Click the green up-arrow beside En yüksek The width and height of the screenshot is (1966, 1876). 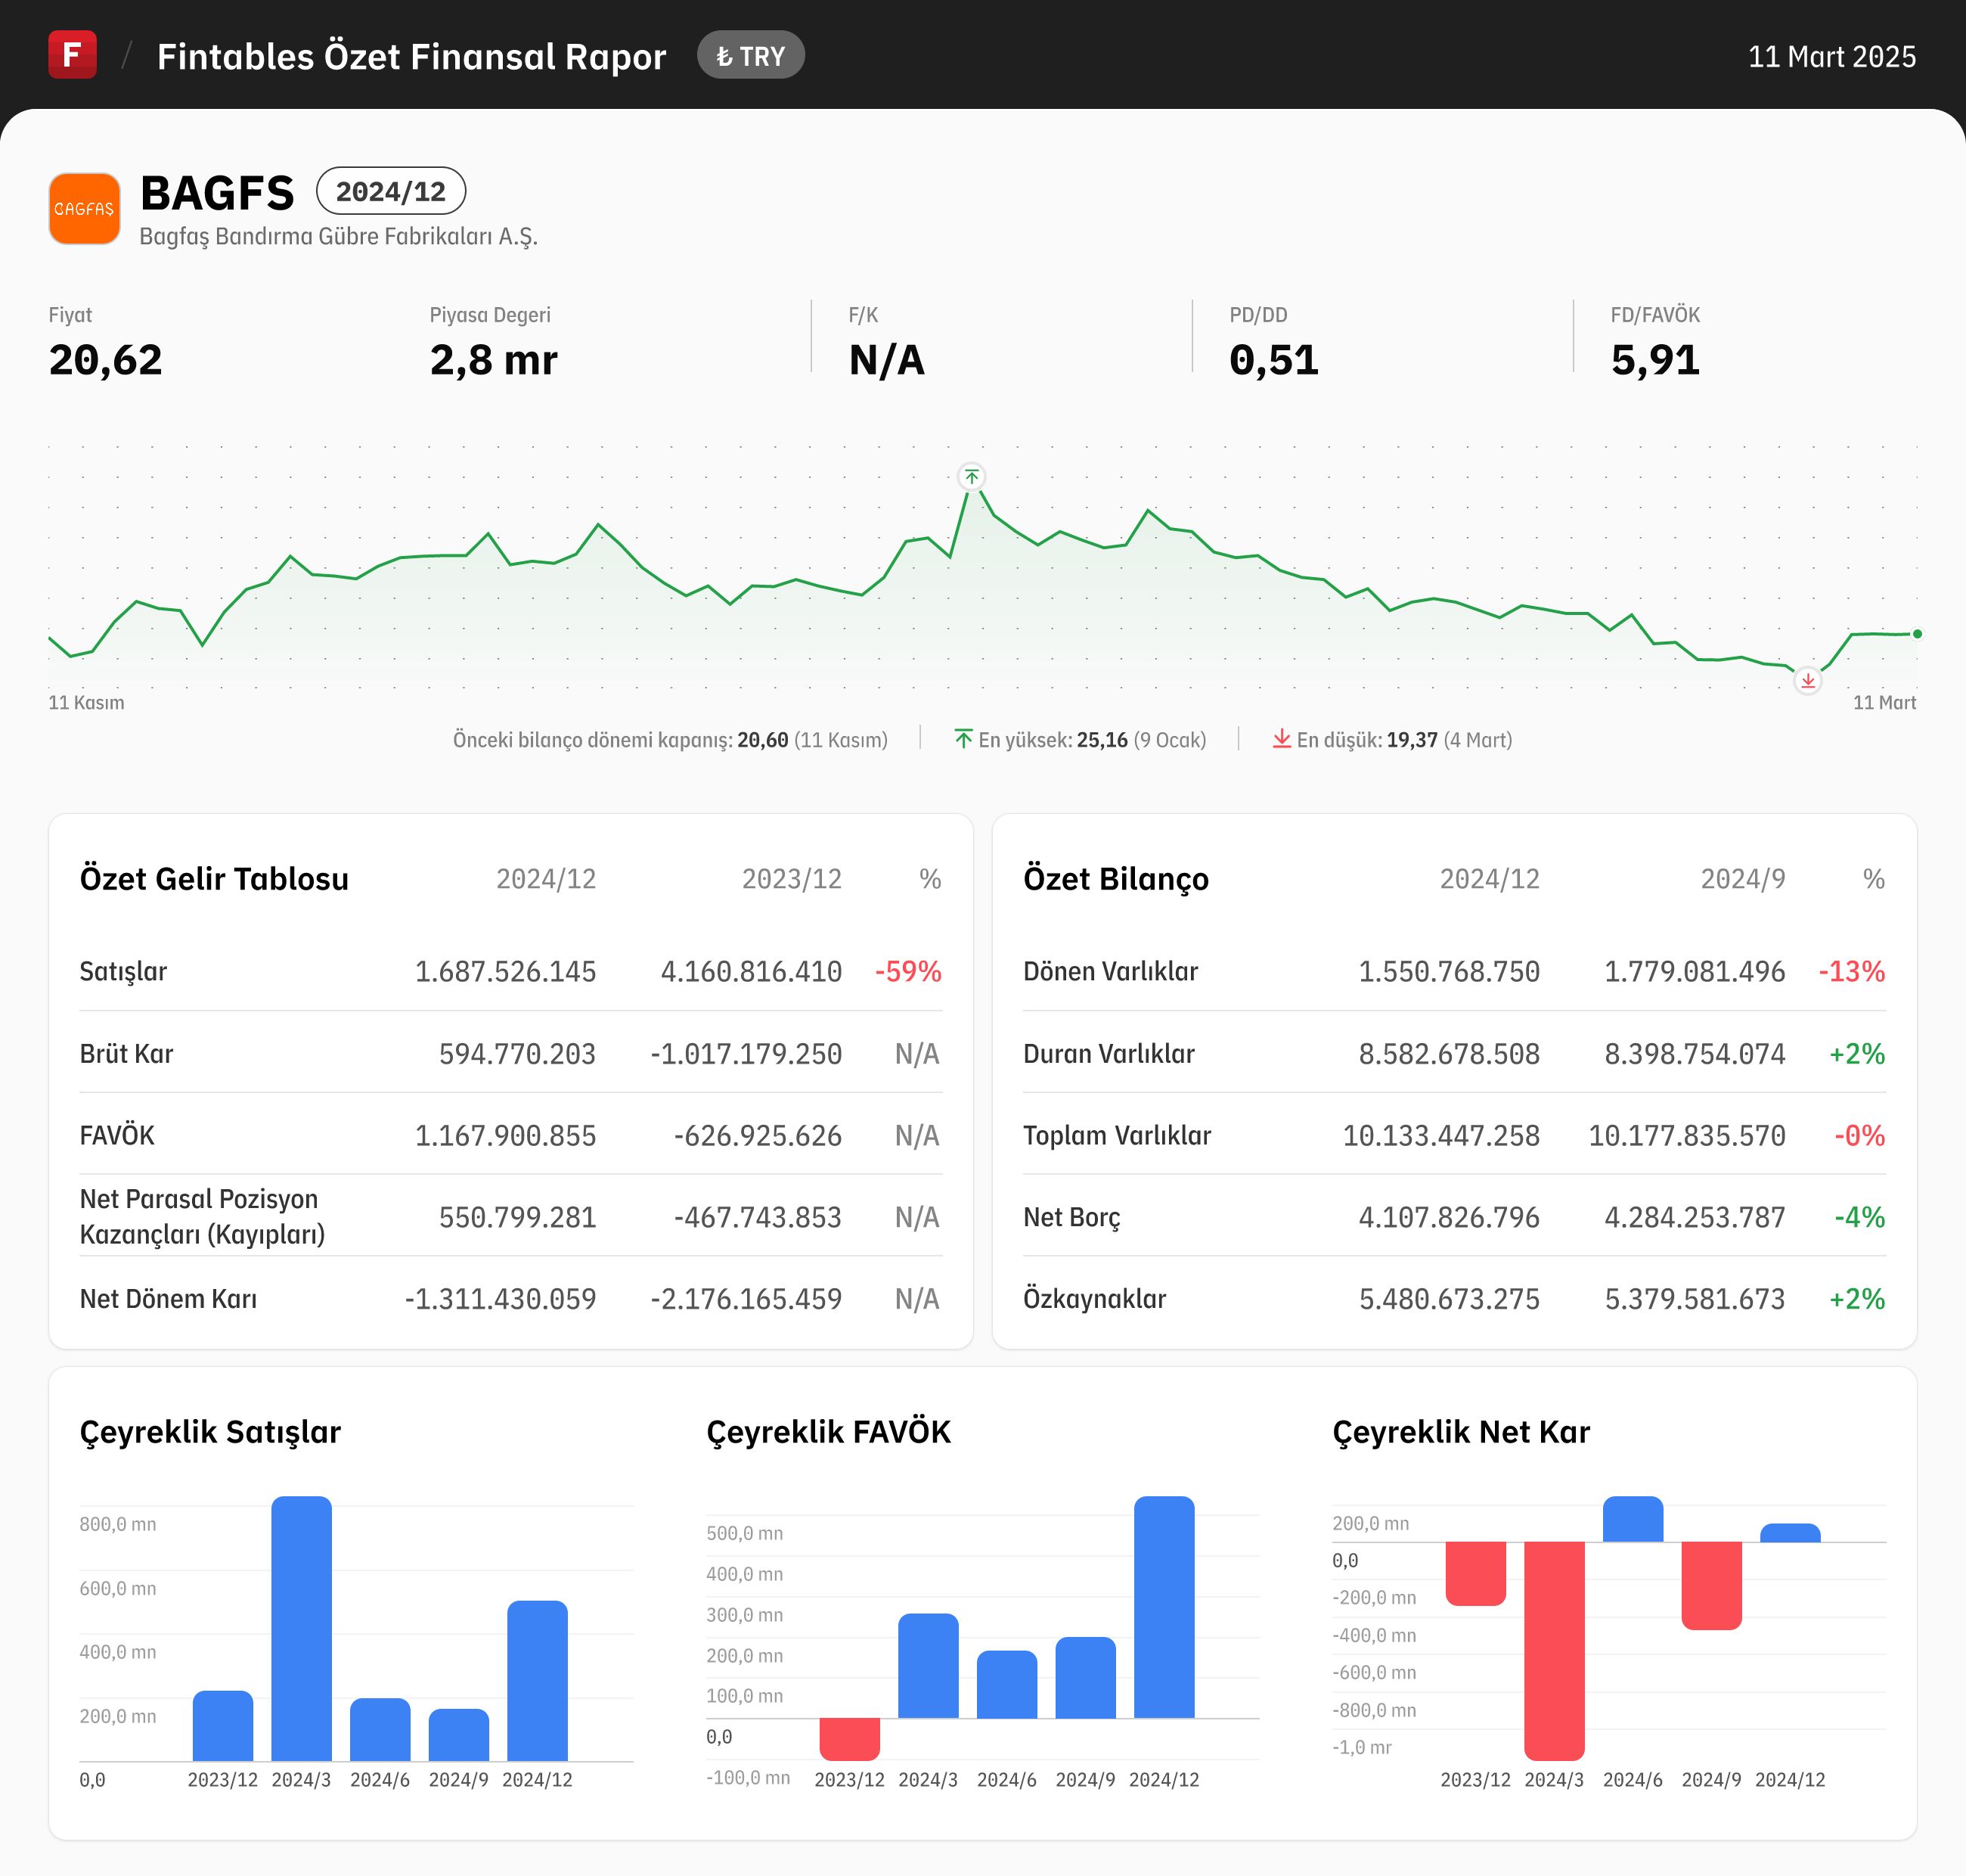pyautogui.click(x=963, y=739)
